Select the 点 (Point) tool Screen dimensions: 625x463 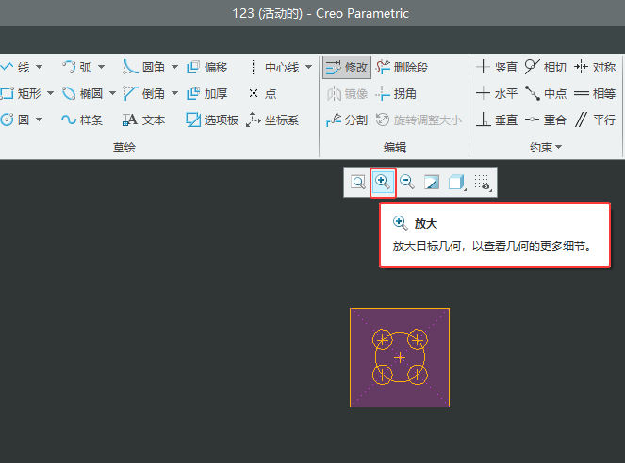click(263, 94)
